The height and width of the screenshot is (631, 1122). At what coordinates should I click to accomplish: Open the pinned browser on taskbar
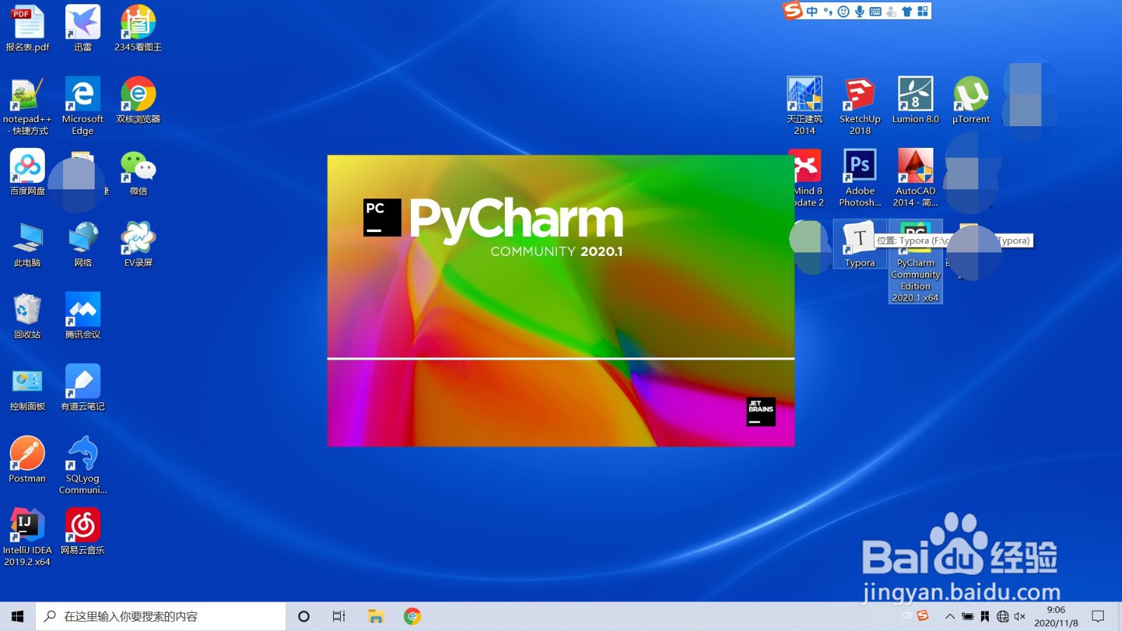coord(412,616)
